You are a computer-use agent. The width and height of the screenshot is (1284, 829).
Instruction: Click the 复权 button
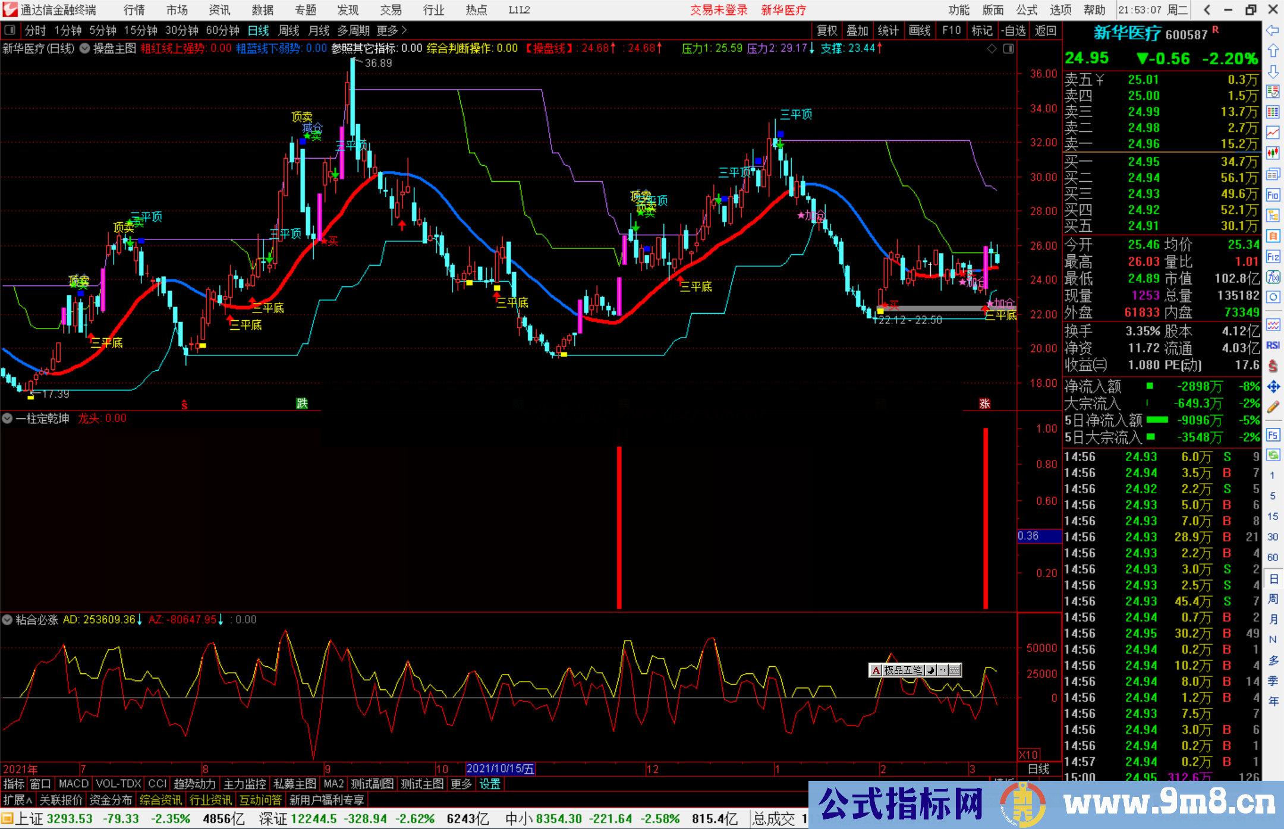pos(827,30)
